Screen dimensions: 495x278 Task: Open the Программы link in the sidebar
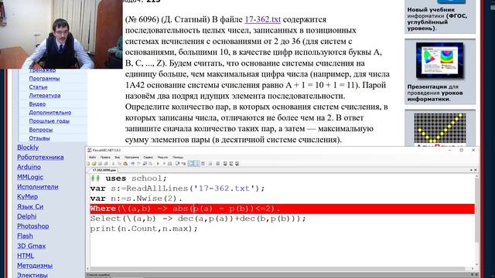coord(44,79)
